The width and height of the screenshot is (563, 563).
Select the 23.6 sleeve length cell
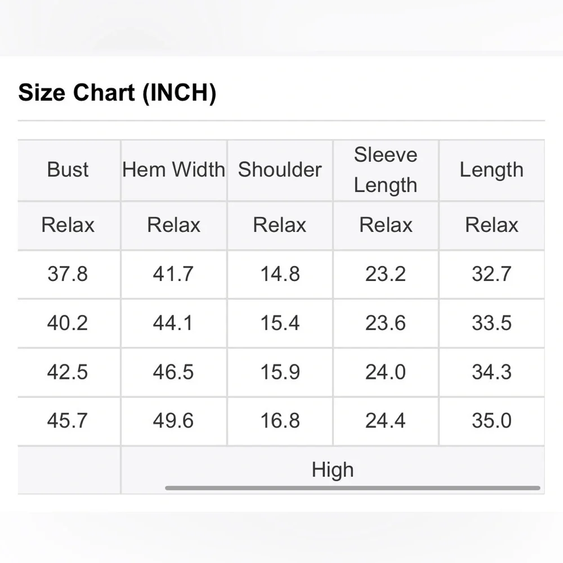(x=386, y=323)
